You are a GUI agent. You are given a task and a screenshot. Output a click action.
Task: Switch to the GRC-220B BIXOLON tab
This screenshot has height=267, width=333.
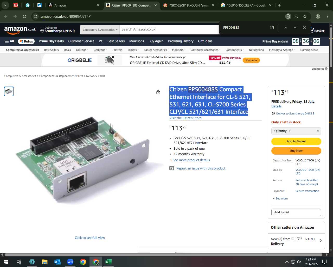tap(189, 5)
